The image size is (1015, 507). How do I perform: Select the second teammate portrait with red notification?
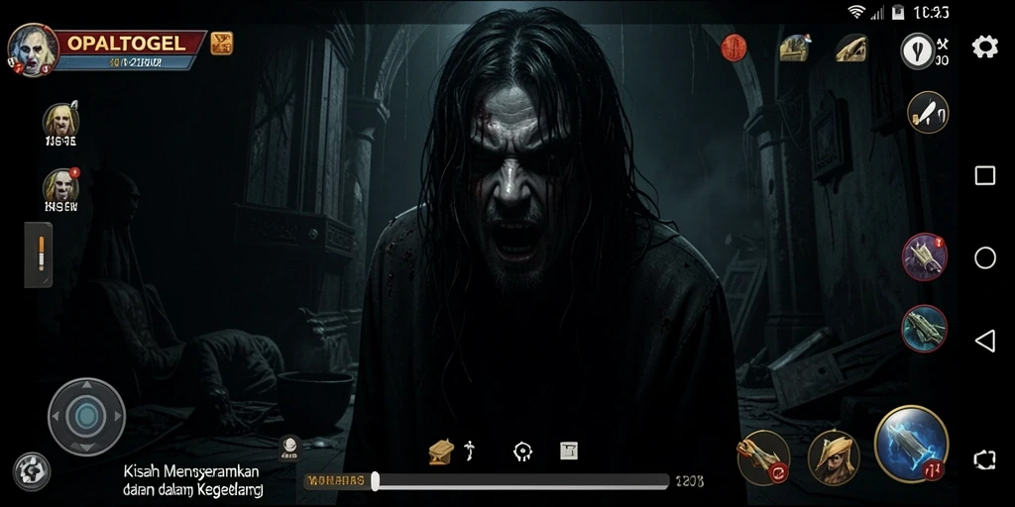tap(60, 185)
